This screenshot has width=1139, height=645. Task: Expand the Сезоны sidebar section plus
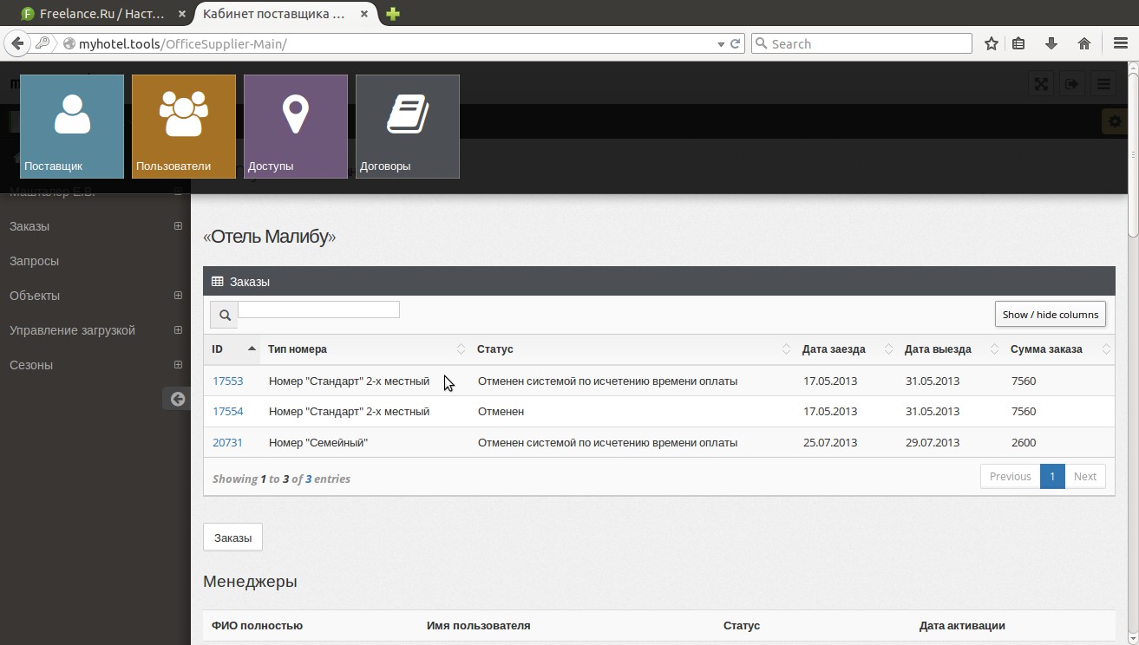[x=178, y=365]
